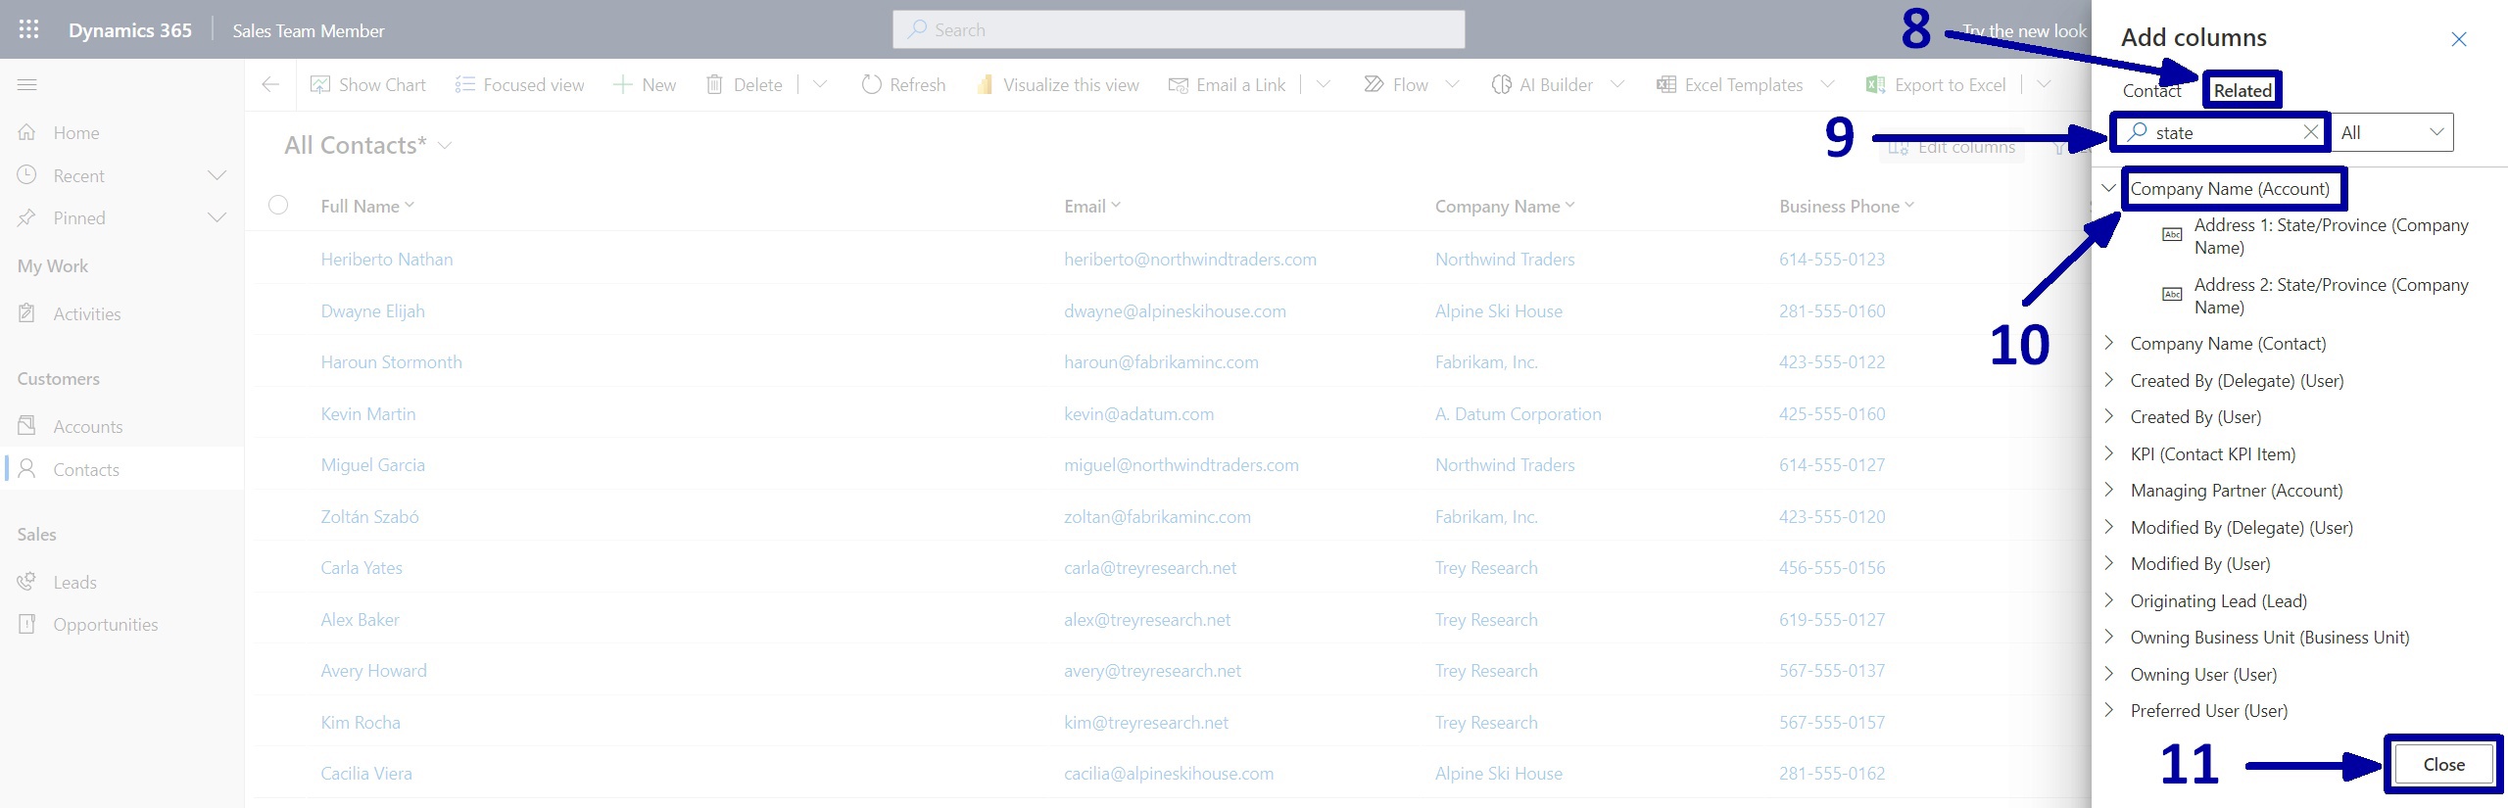Open the Business Phone column header menu

pos(1847,207)
